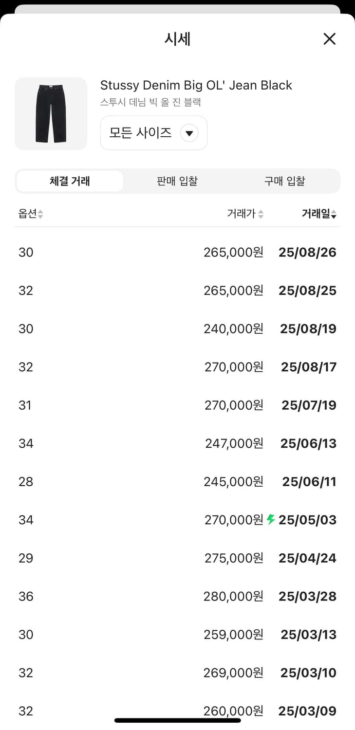The width and height of the screenshot is (355, 730).
Task: Tap the size 31 transaction row
Action: [x=177, y=405]
